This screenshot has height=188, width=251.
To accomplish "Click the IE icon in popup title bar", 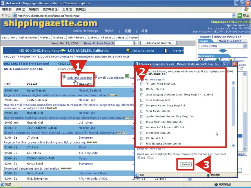I will [x=137, y=64].
